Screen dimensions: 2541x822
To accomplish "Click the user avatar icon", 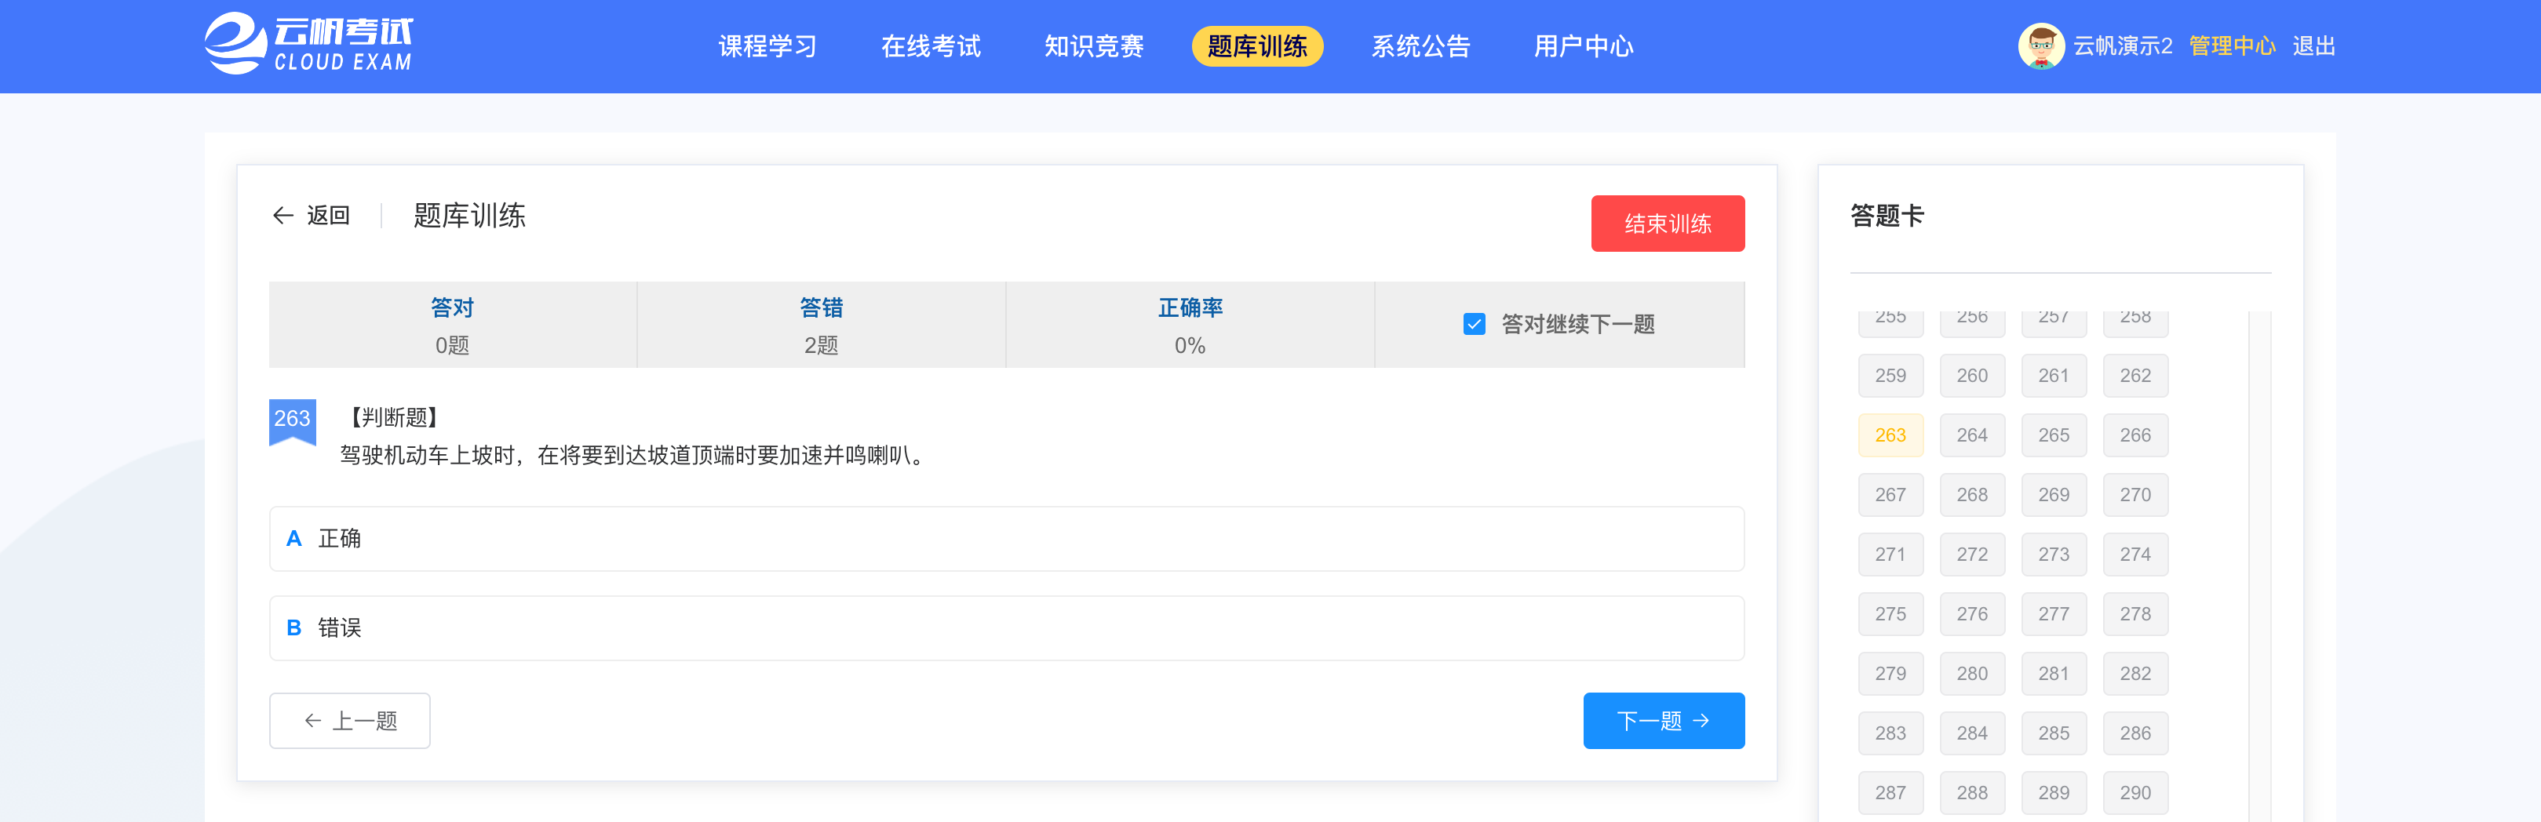I will click(x=2041, y=46).
